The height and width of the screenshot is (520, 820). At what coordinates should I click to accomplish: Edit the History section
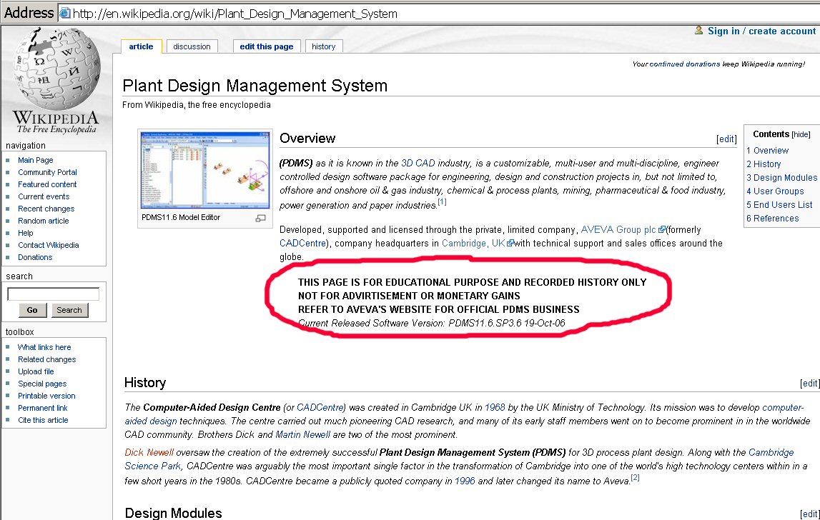pyautogui.click(x=809, y=383)
